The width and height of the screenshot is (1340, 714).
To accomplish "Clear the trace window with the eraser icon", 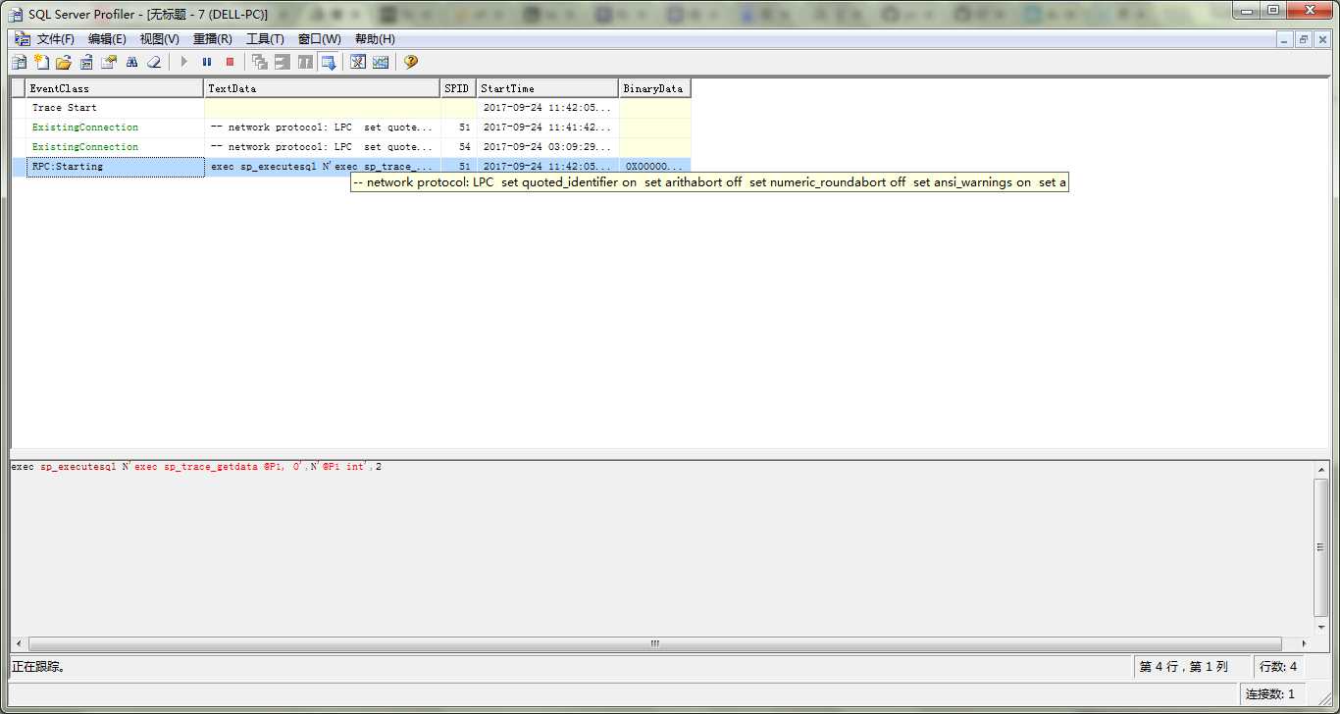I will pyautogui.click(x=154, y=62).
